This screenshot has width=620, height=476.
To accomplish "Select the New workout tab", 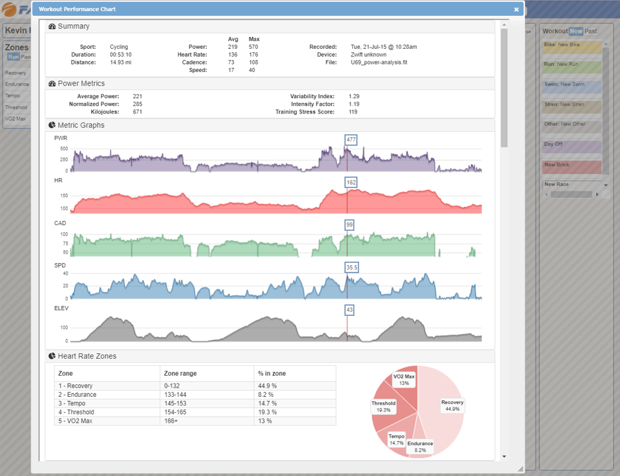I will coord(576,31).
